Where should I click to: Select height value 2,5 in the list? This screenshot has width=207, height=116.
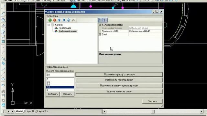pos(60,82)
